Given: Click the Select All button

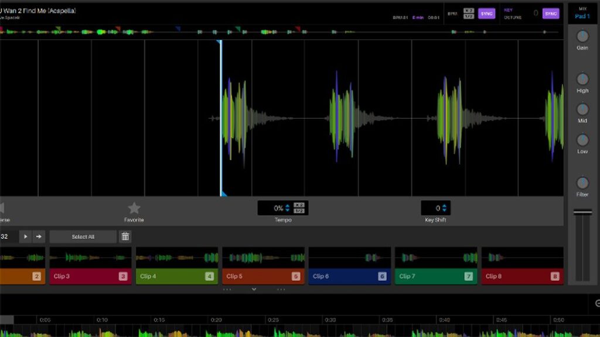Looking at the screenshot, I should point(83,236).
